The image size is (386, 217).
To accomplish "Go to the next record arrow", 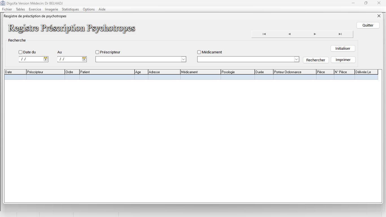I will click(x=315, y=34).
